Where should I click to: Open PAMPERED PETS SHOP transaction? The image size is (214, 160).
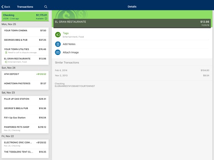point(25,129)
